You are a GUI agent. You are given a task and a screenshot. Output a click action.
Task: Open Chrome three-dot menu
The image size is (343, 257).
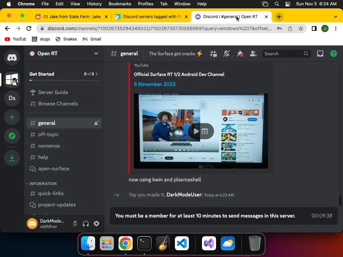click(x=336, y=28)
